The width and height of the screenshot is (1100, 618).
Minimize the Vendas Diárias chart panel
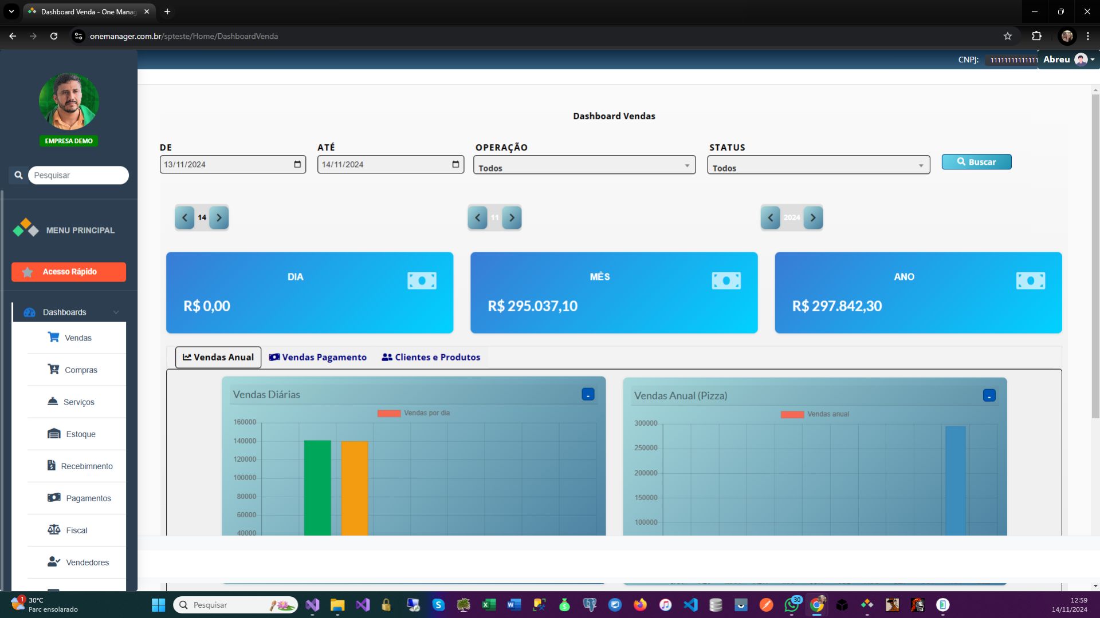click(588, 394)
